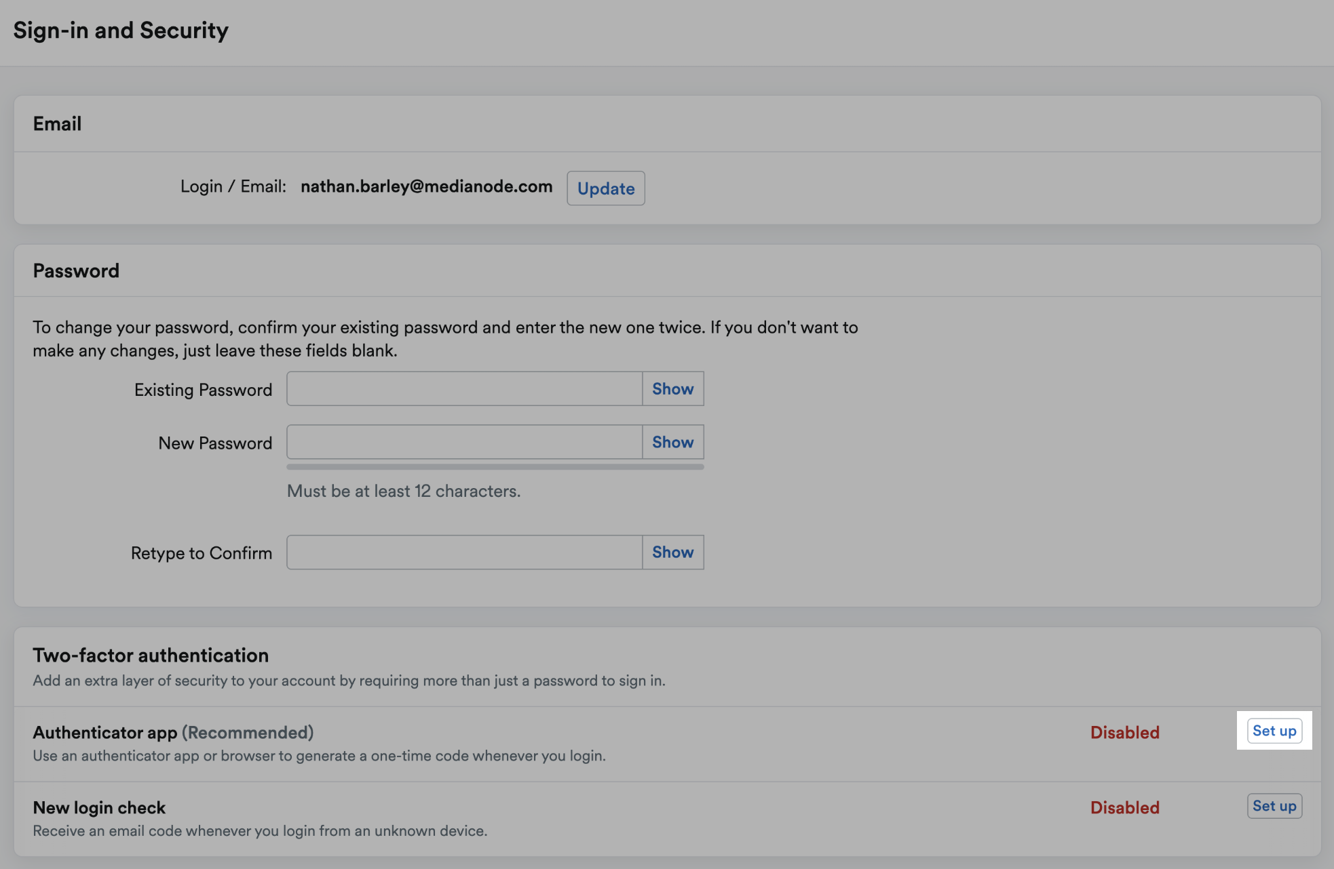Show the New Password text
1334x869 pixels.
coord(672,441)
